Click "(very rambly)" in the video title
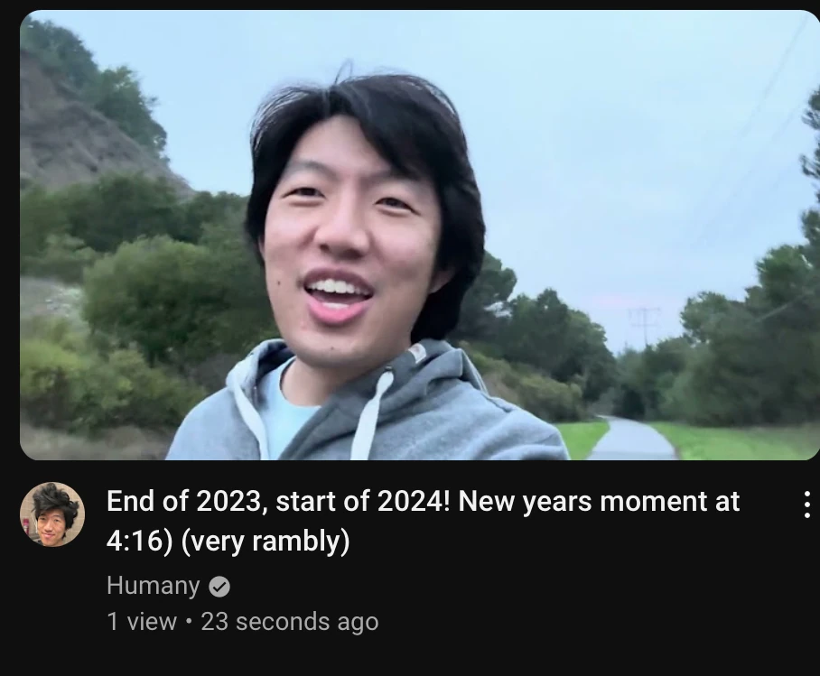 [x=266, y=541]
